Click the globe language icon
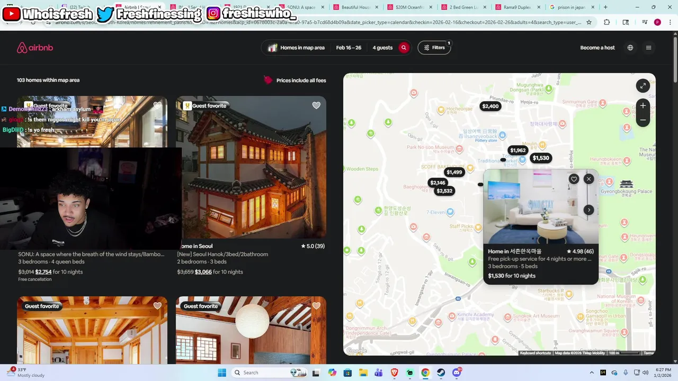This screenshot has width=678, height=381. click(630, 48)
